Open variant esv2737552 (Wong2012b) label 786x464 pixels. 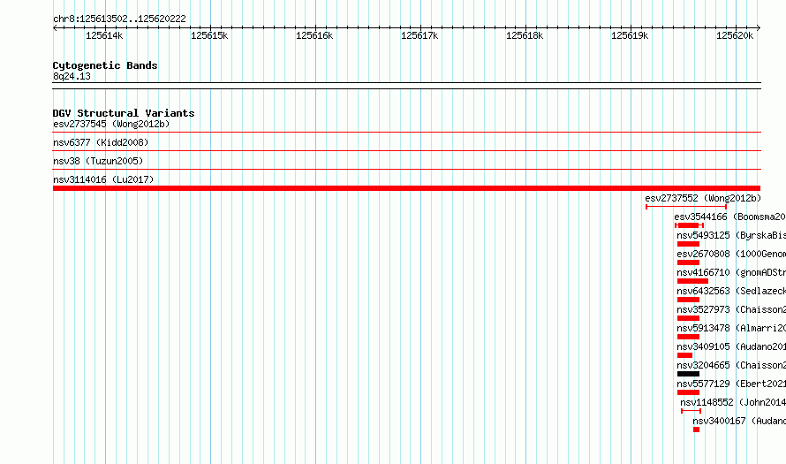click(703, 198)
